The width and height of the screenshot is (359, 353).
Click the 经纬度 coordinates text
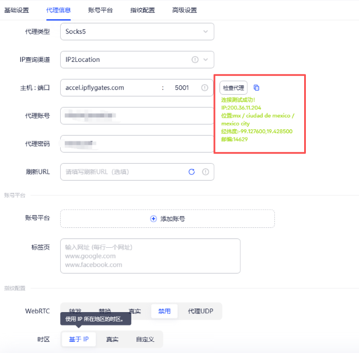(257, 131)
